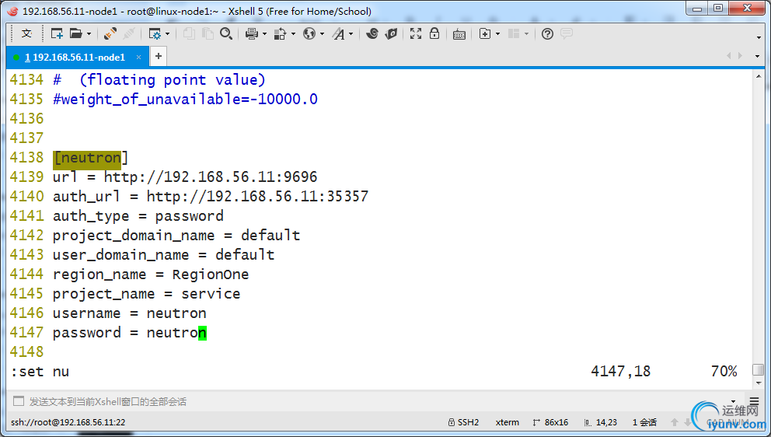Expand the Font dropdown arrow
This screenshot has width=771, height=437.
351,34
